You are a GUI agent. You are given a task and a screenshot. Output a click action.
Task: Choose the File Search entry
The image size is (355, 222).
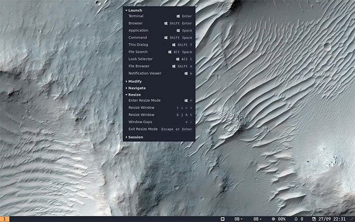pos(159,52)
